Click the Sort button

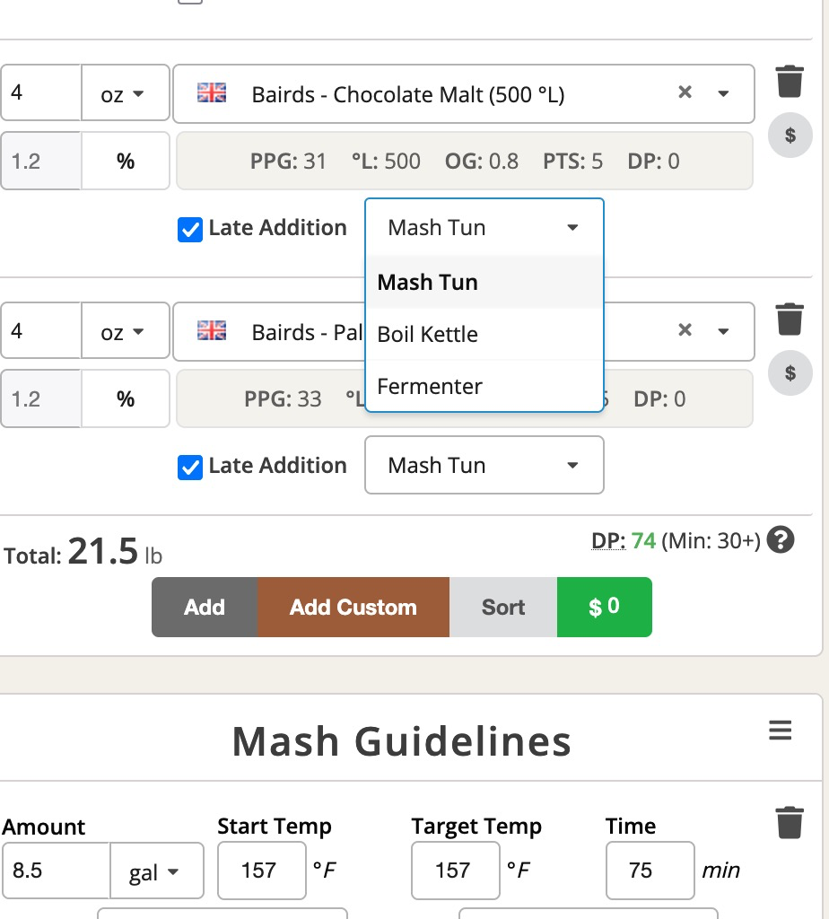(x=502, y=608)
